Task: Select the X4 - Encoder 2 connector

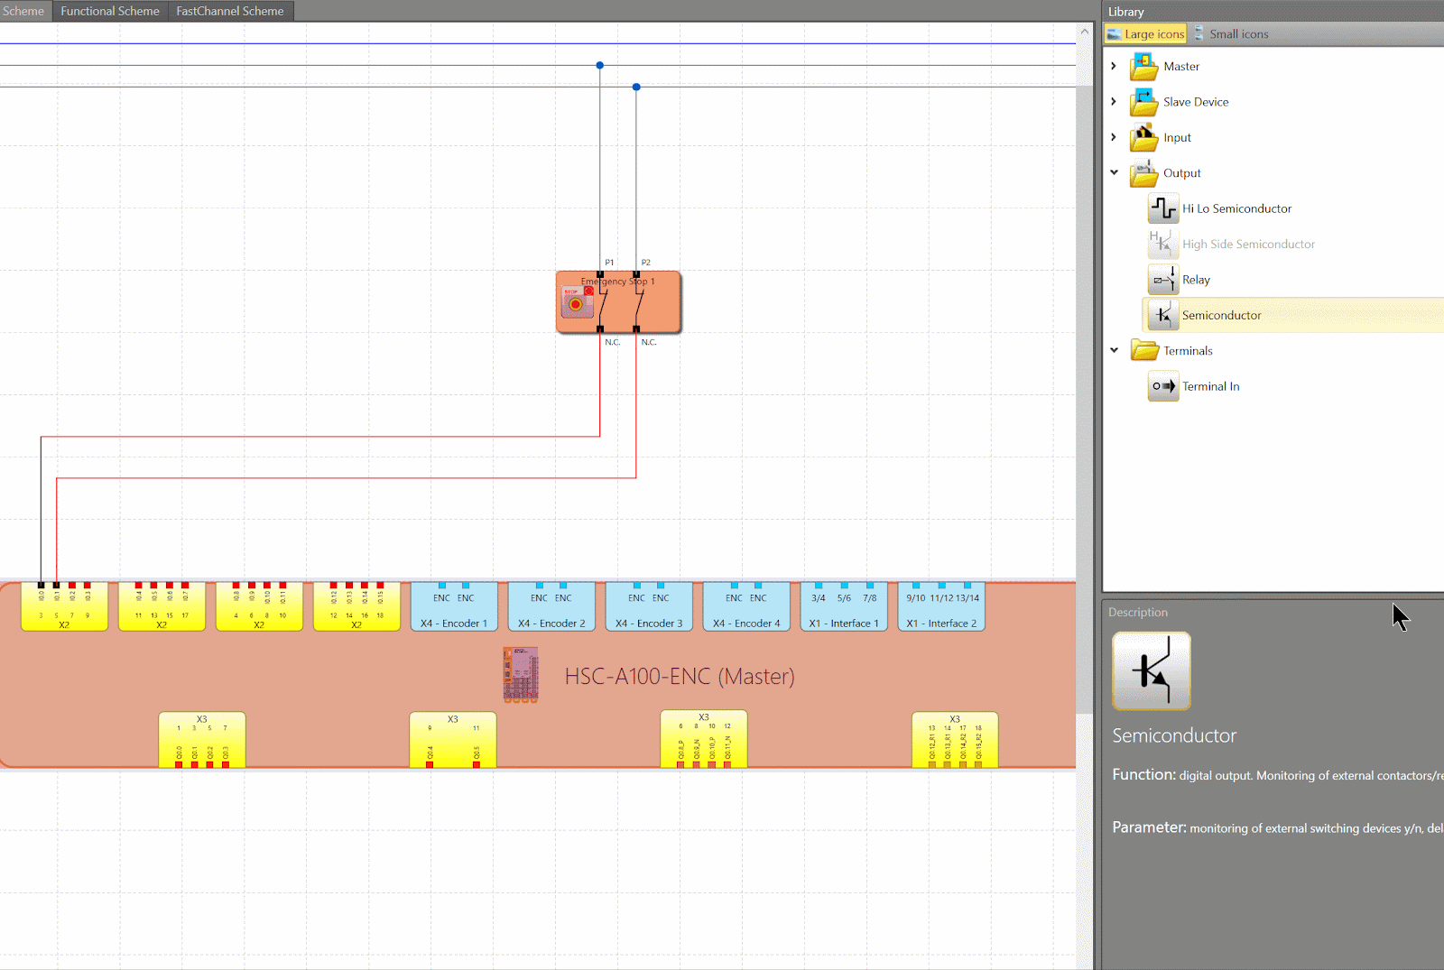Action: (551, 606)
